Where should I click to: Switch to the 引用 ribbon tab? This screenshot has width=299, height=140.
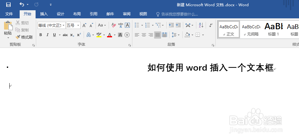pyautogui.click(x=93, y=14)
